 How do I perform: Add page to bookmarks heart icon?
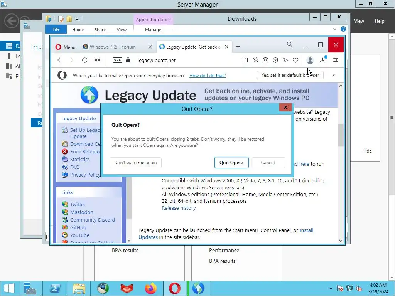pyautogui.click(x=295, y=60)
